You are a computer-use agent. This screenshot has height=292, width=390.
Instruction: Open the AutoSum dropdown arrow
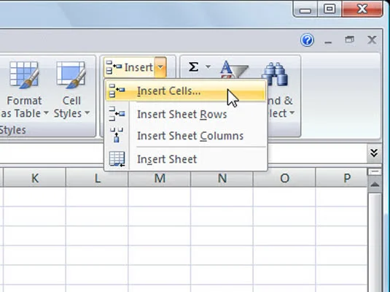[x=208, y=66]
